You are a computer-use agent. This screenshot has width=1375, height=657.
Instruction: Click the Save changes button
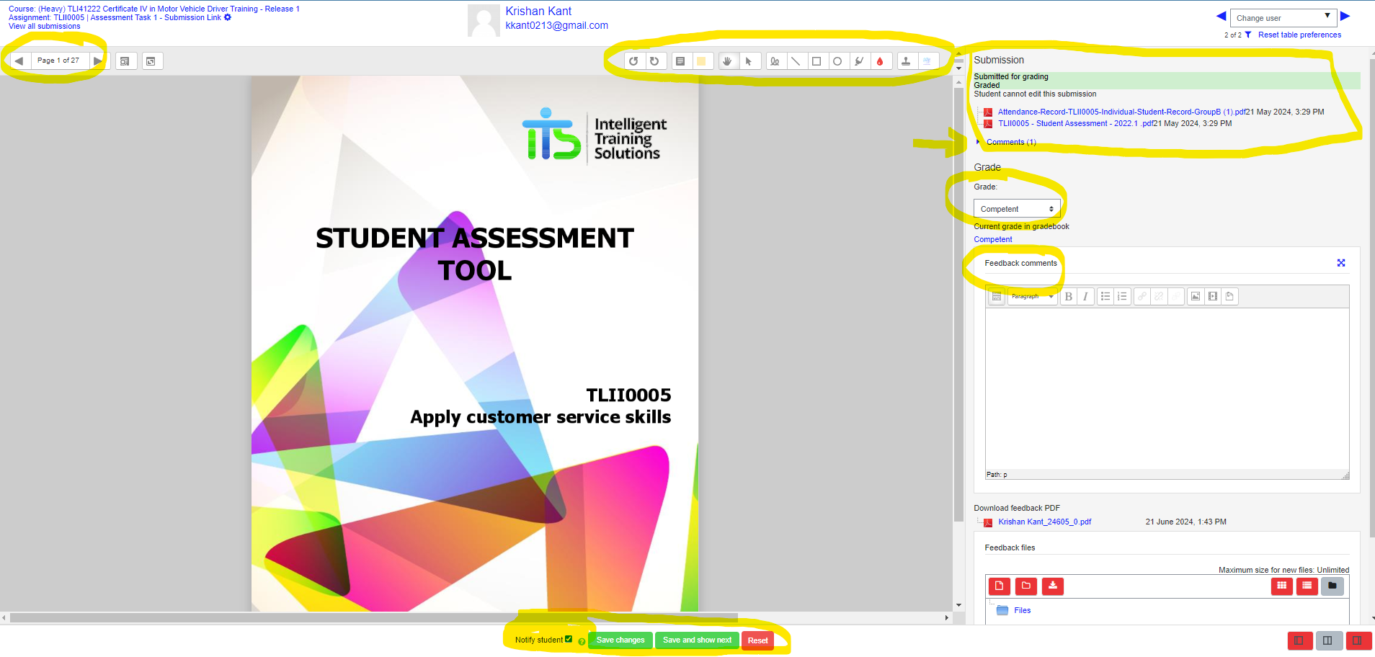click(x=620, y=640)
